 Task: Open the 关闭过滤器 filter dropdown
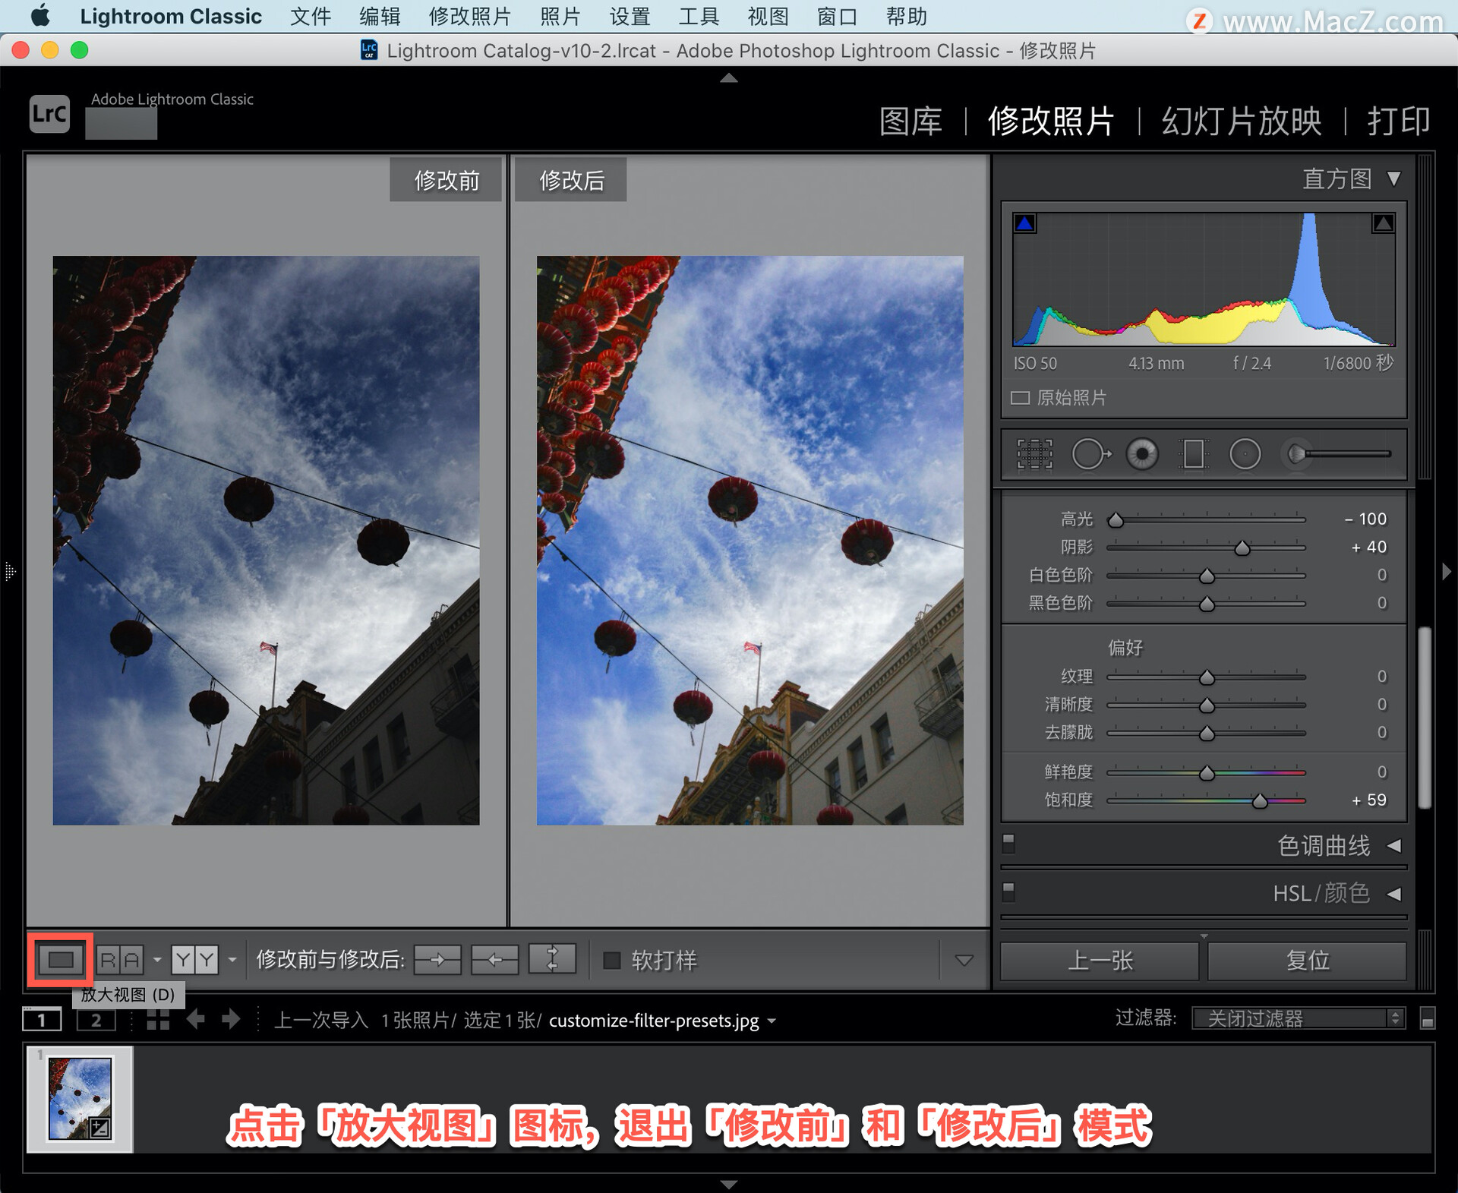pyautogui.click(x=1299, y=1018)
